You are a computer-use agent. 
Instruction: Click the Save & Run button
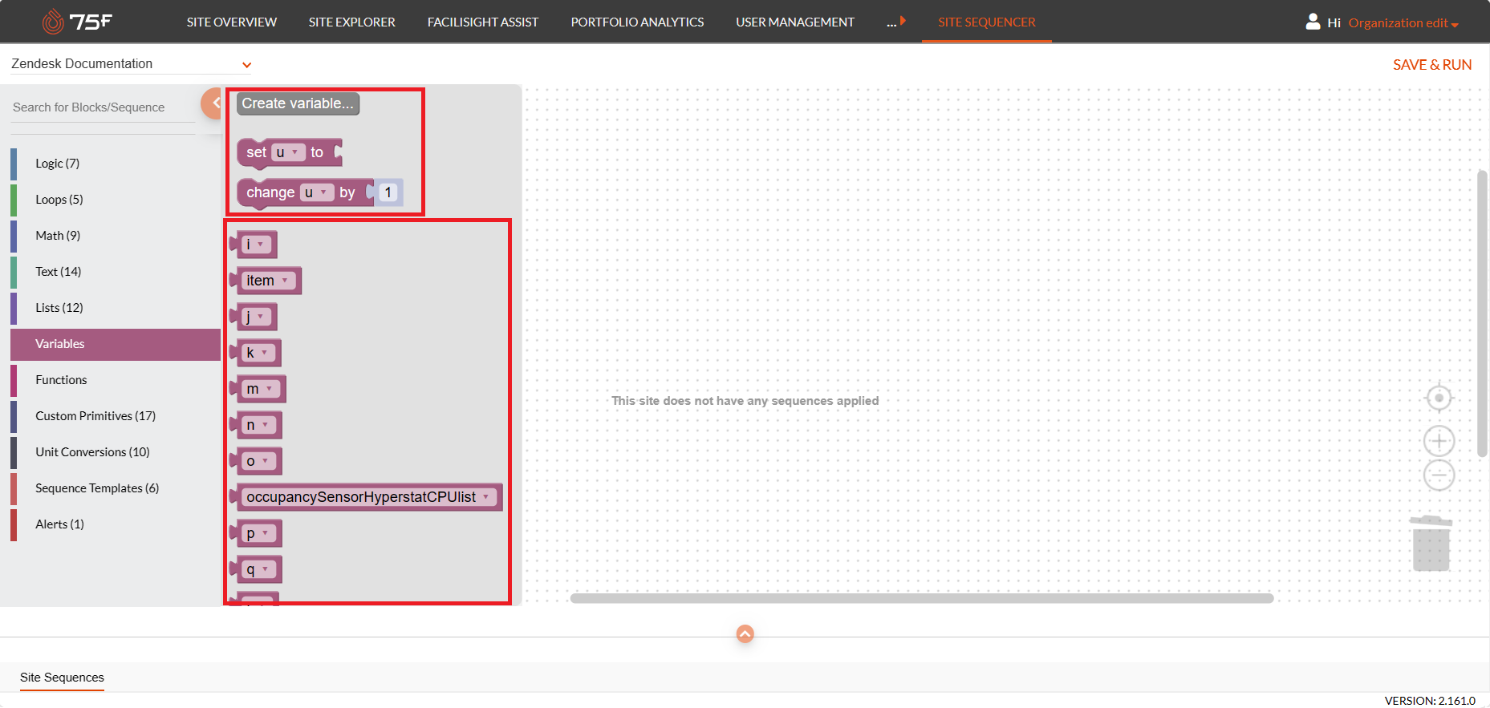click(1431, 65)
